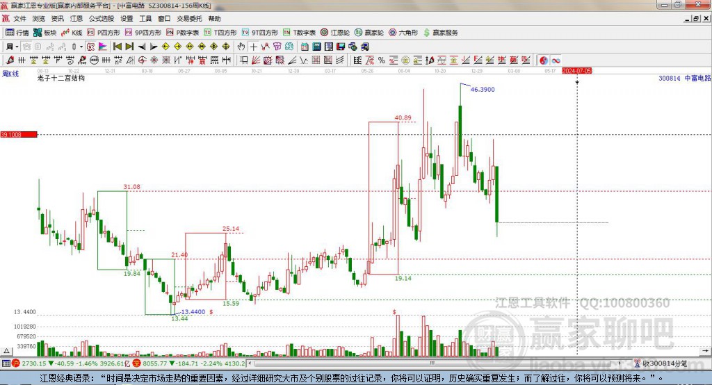Screen dimensions: 712x385
Task: Jump to first bar icon
Action: (x=118, y=47)
